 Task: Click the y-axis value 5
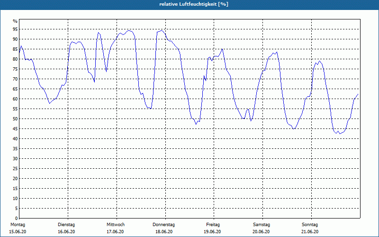(x=16, y=209)
